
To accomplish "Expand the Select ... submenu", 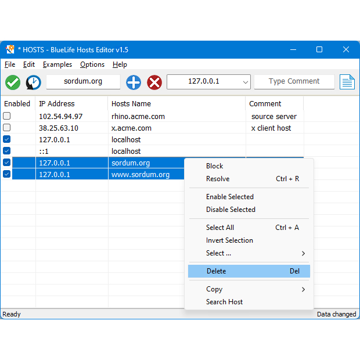I will [x=249, y=253].
